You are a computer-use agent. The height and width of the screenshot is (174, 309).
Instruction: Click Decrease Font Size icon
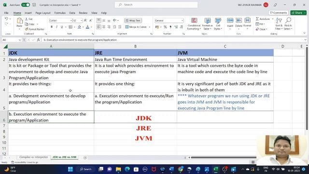click(91, 20)
